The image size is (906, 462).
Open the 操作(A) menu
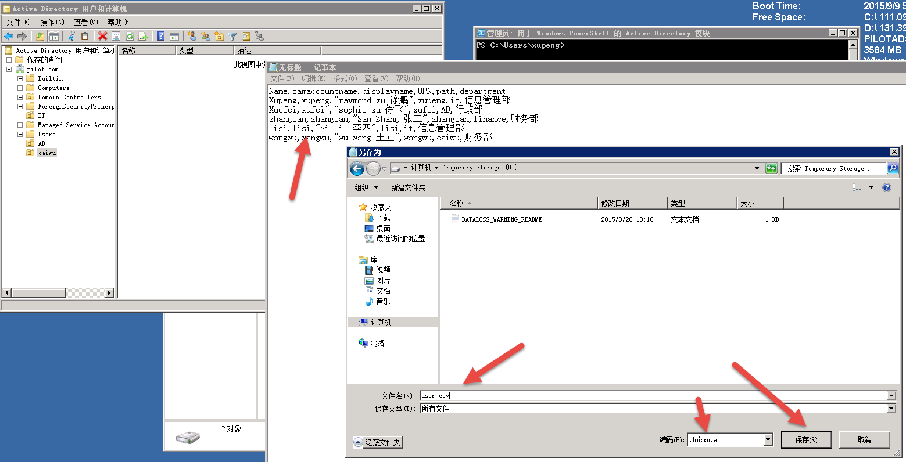52,22
